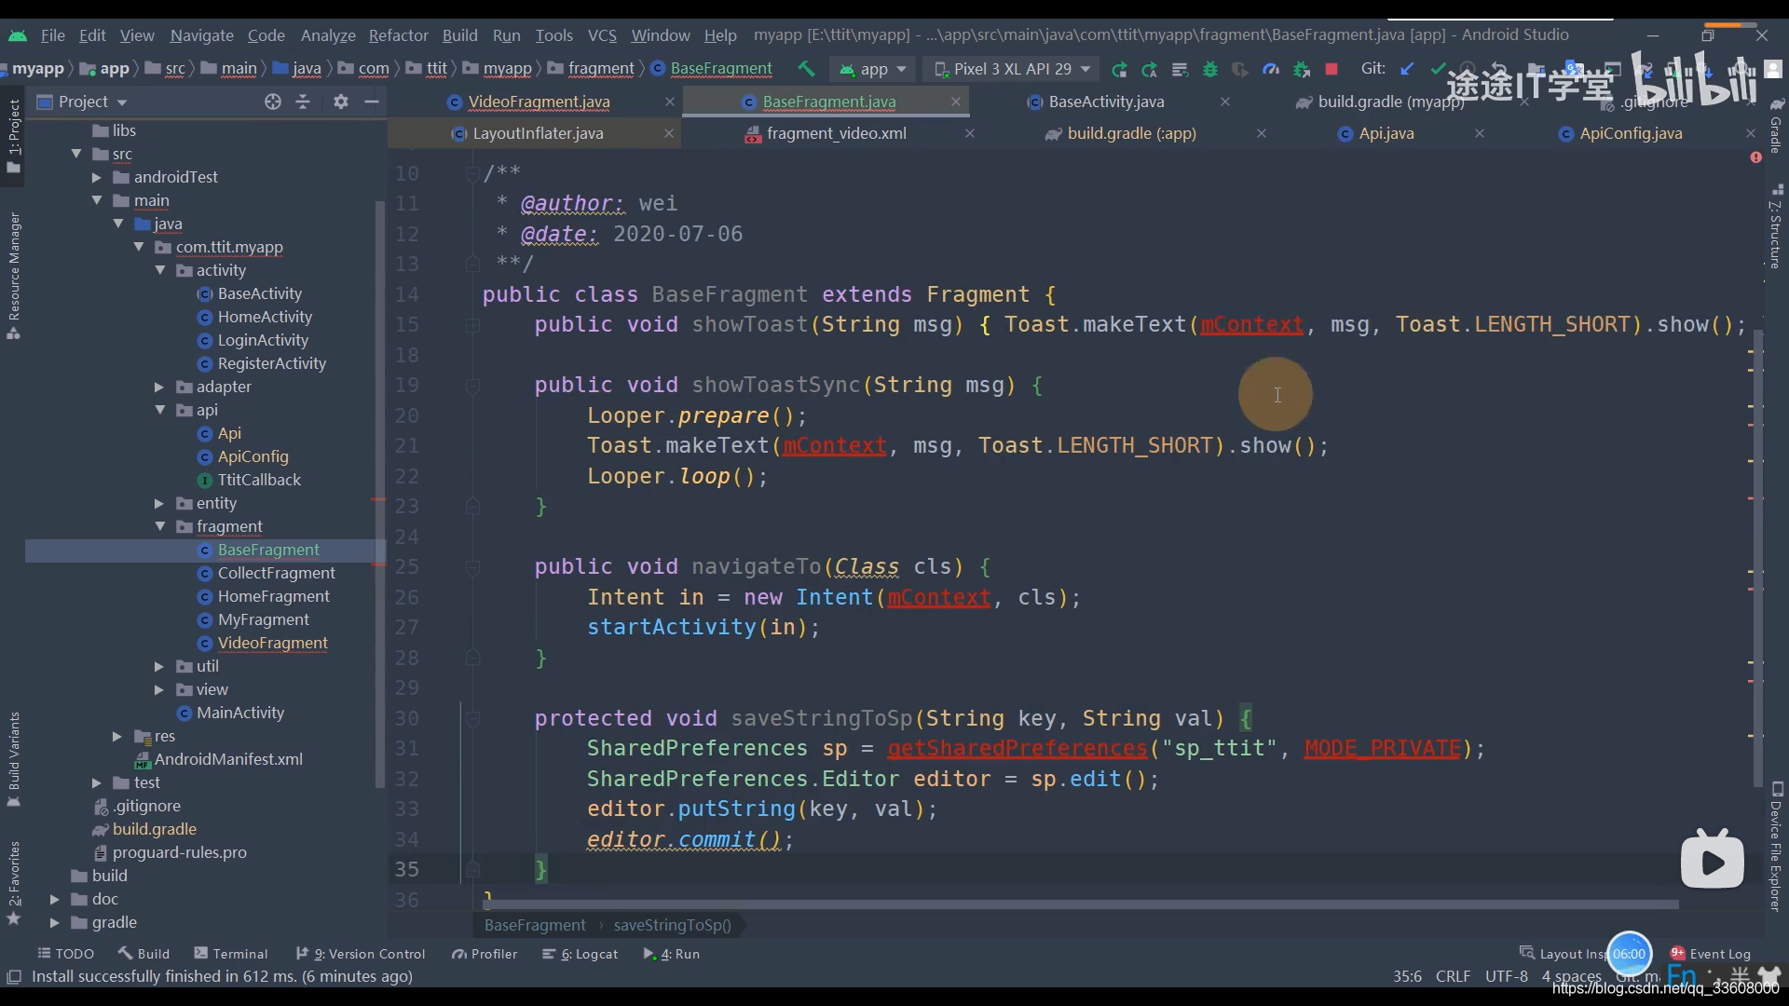The image size is (1789, 1006).
Task: Open the Refactor menu
Action: pos(398,35)
